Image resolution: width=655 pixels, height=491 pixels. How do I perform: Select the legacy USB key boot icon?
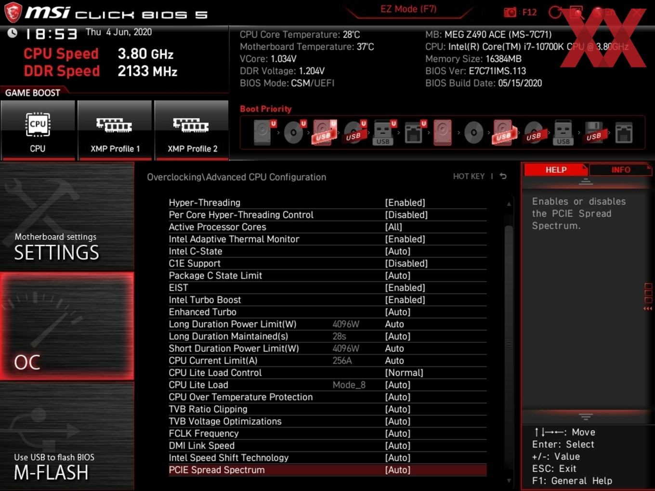tap(563, 132)
